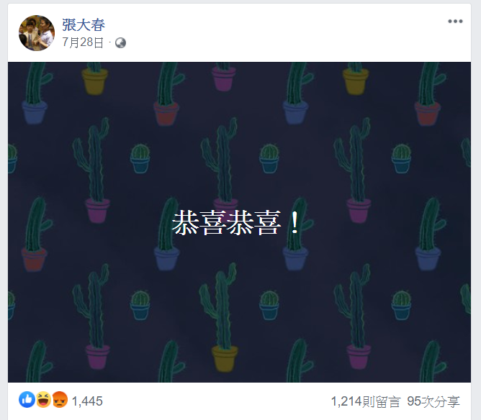Click the blue-potted cactus behind the exclamation mark
This screenshot has width=481, height=420.
297,234
